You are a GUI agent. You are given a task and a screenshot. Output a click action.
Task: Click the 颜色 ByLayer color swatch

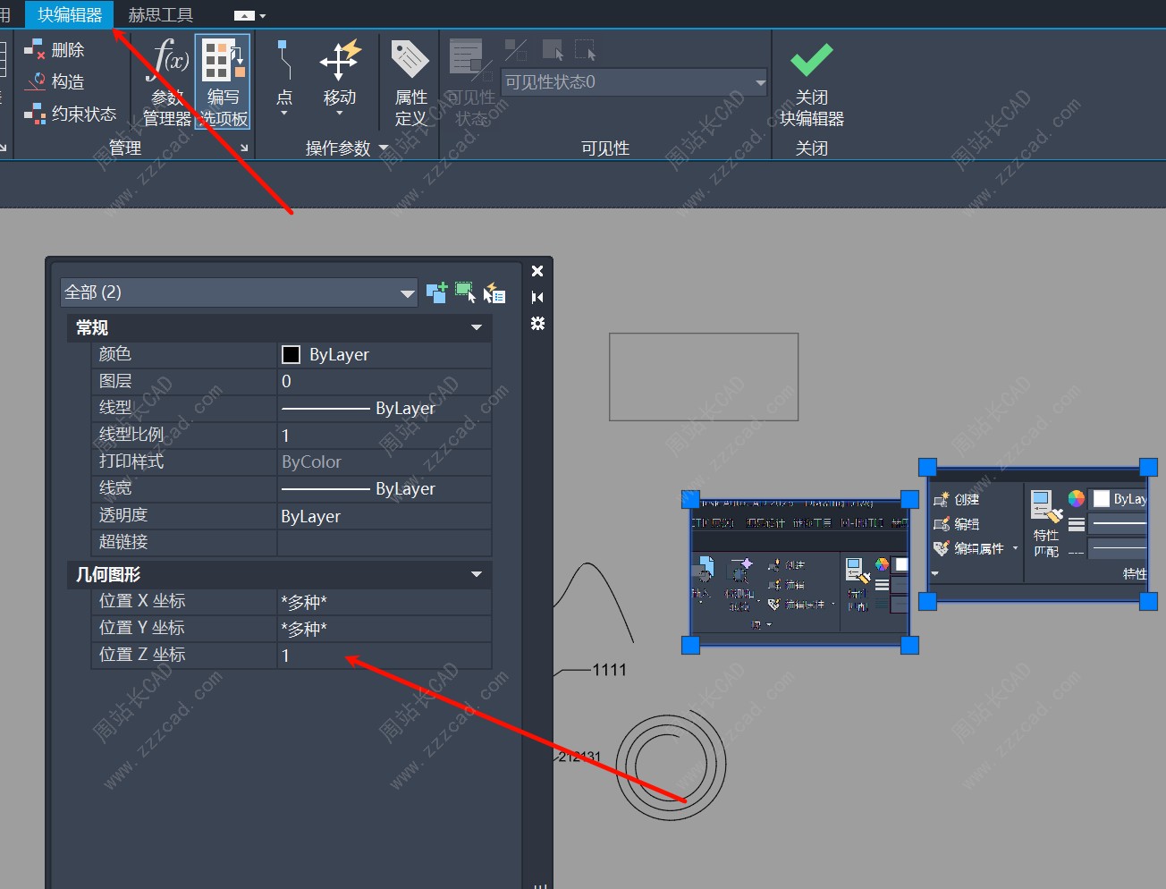(291, 355)
